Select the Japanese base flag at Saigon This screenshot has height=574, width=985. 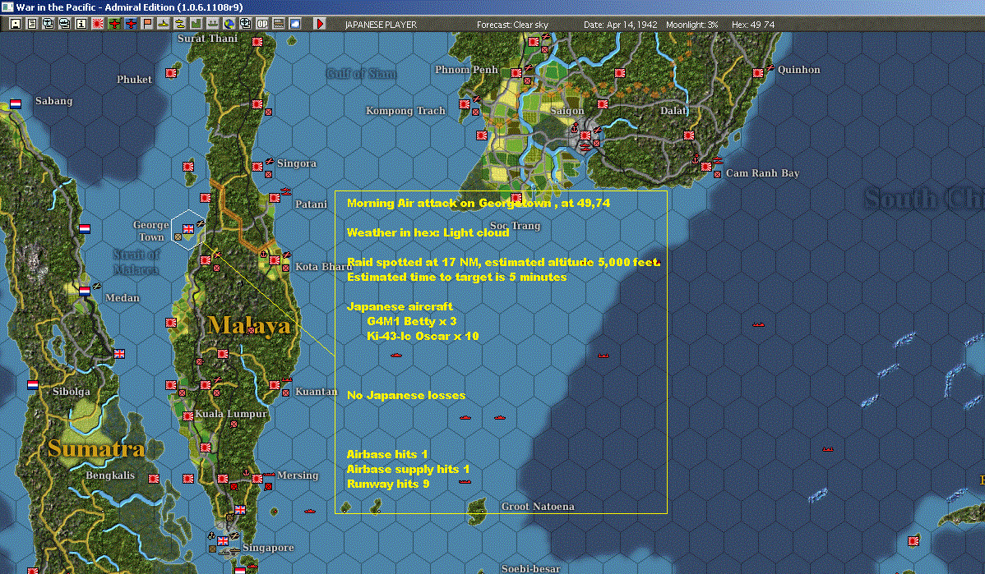(585, 135)
